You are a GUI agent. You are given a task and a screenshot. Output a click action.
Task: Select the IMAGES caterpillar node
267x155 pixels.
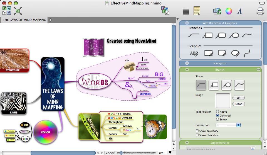[89, 127]
